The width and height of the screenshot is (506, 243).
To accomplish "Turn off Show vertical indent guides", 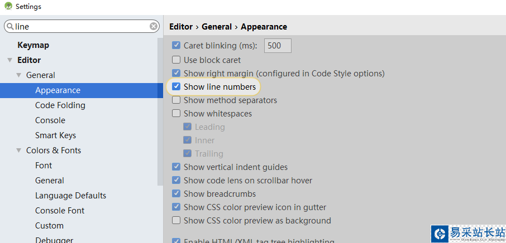I will [176, 167].
